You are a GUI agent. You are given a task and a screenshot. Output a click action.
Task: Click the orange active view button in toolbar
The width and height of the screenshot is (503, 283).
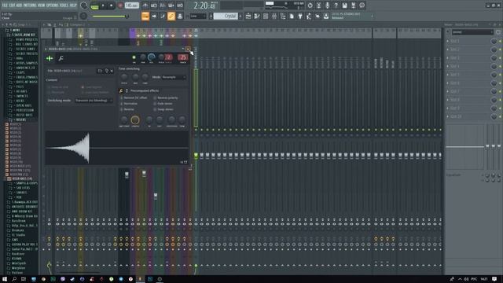pyautogui.click(x=145, y=16)
